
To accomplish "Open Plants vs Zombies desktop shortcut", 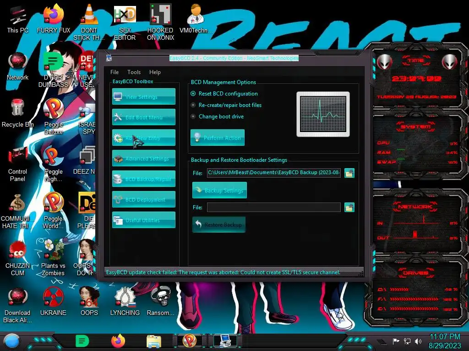I will click(53, 259).
